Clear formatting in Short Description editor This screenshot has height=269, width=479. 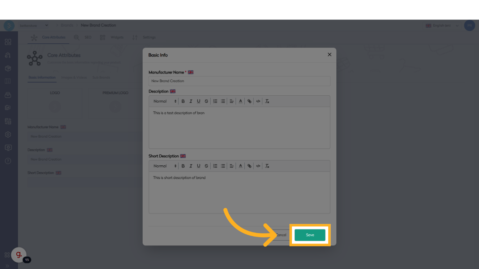click(267, 166)
